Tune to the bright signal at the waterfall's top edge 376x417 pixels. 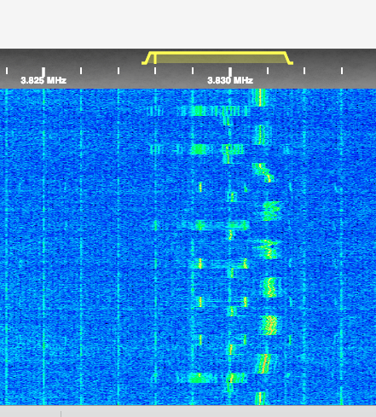(x=259, y=97)
